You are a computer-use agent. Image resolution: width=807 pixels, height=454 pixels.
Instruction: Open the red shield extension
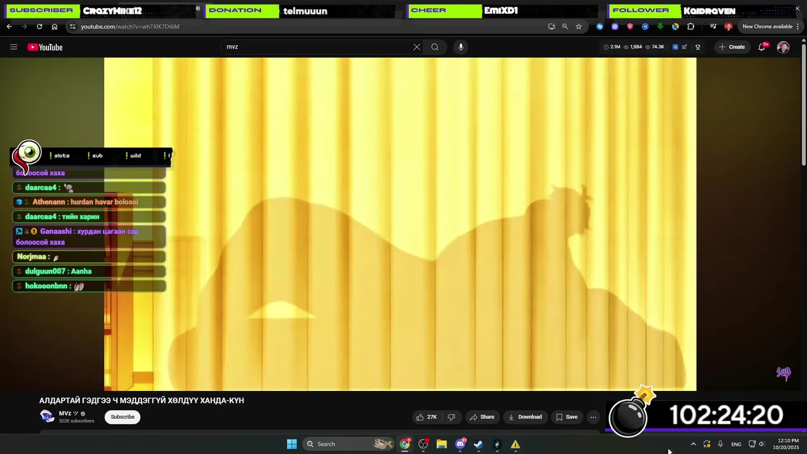630,26
